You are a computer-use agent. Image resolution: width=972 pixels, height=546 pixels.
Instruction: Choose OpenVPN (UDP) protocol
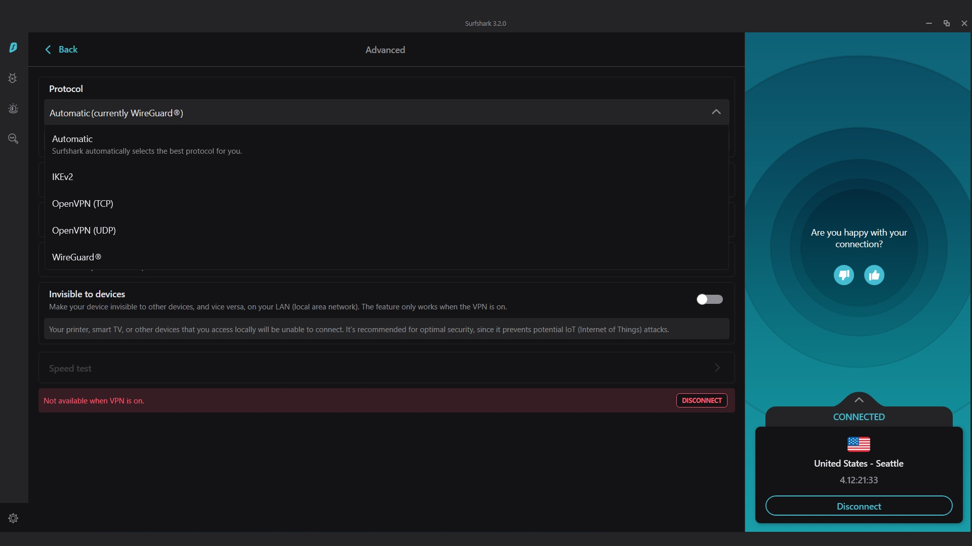click(x=386, y=231)
